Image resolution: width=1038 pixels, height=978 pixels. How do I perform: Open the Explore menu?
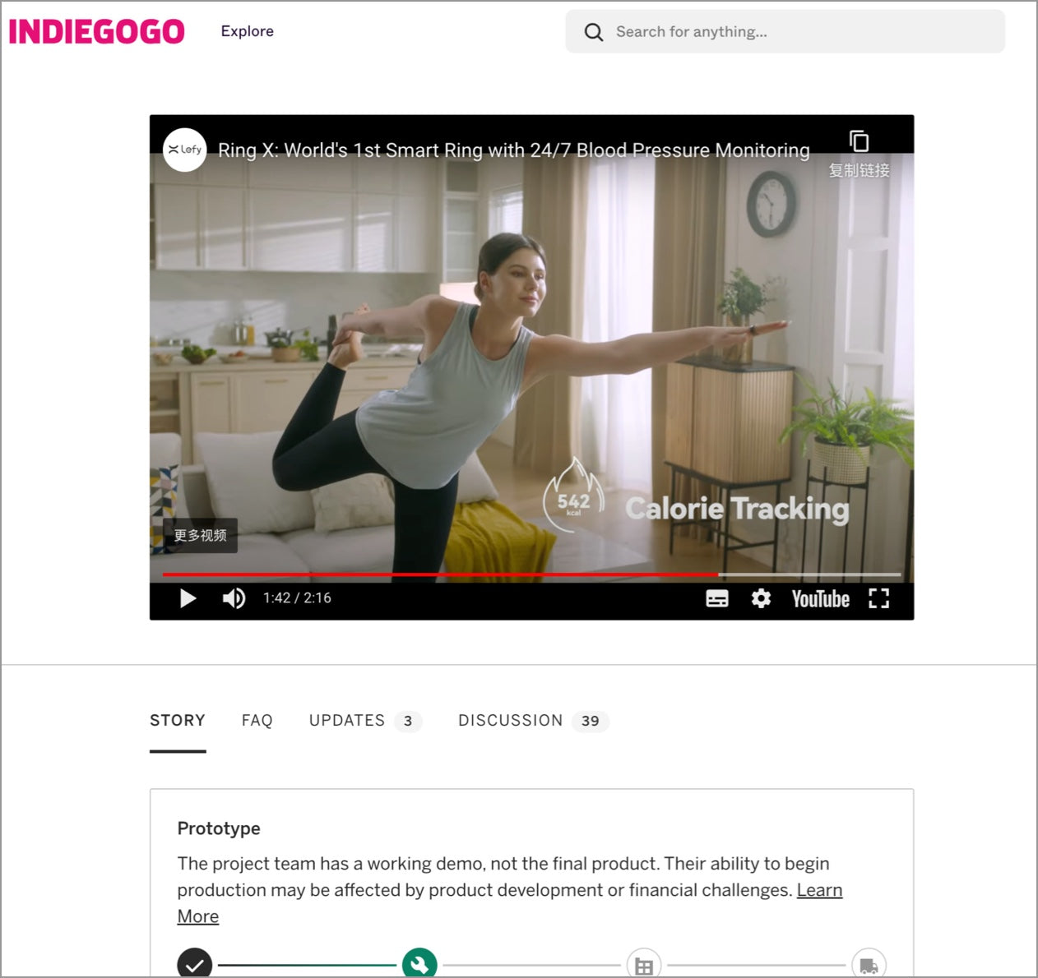pyautogui.click(x=247, y=31)
